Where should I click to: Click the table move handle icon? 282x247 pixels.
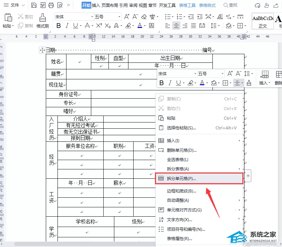[x=42, y=50]
